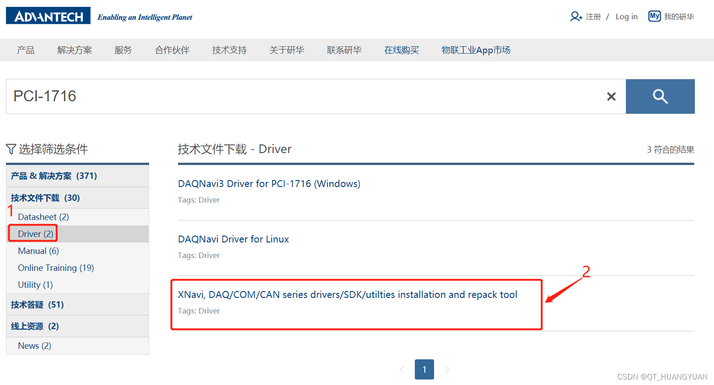Click the Log in link
Image resolution: width=714 pixels, height=385 pixels.
tap(627, 16)
